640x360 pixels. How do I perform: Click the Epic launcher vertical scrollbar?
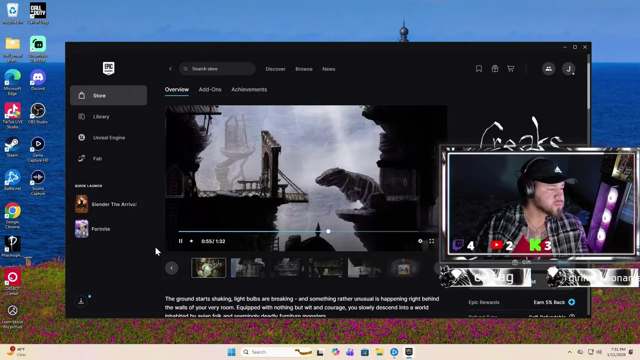point(588,85)
